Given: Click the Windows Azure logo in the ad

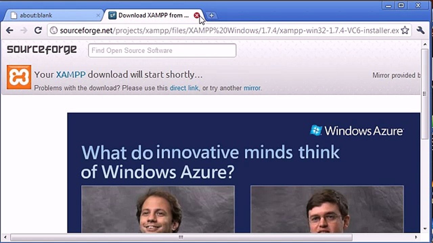Looking at the screenshot, I should pos(357,131).
